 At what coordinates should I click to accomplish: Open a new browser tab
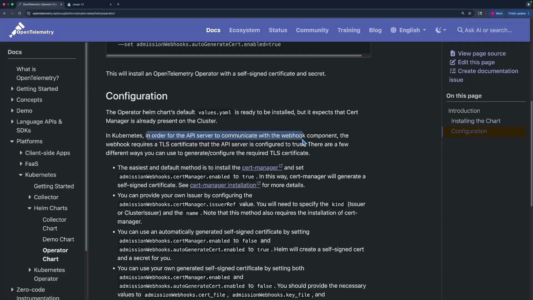(118, 4)
